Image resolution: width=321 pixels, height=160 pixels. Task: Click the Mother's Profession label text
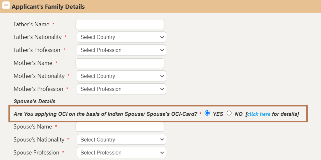click(38, 89)
